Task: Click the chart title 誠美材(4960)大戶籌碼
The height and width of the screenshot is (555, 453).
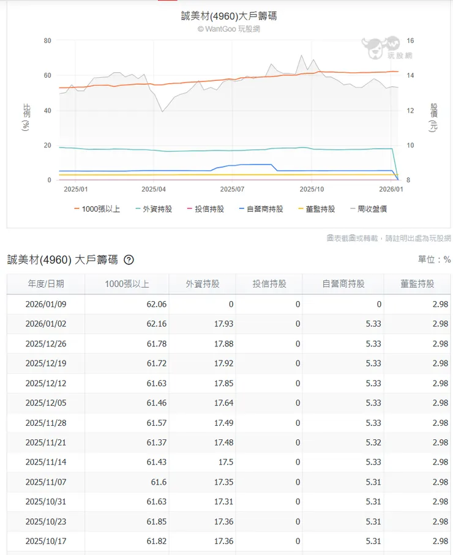Action: (229, 16)
